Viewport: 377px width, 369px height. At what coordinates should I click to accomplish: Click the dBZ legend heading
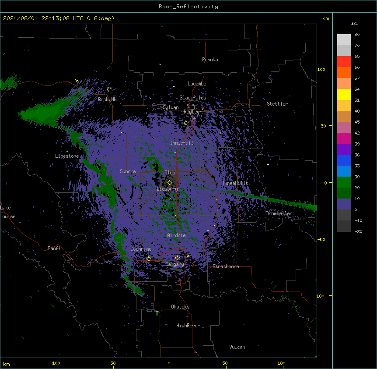pos(354,24)
